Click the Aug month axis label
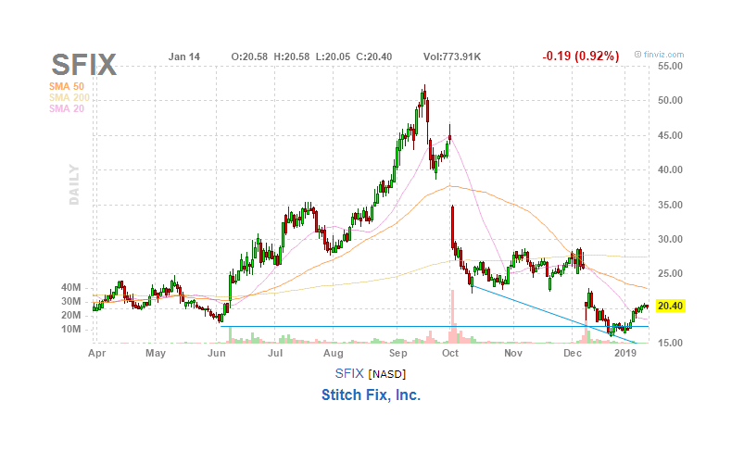 click(x=334, y=354)
